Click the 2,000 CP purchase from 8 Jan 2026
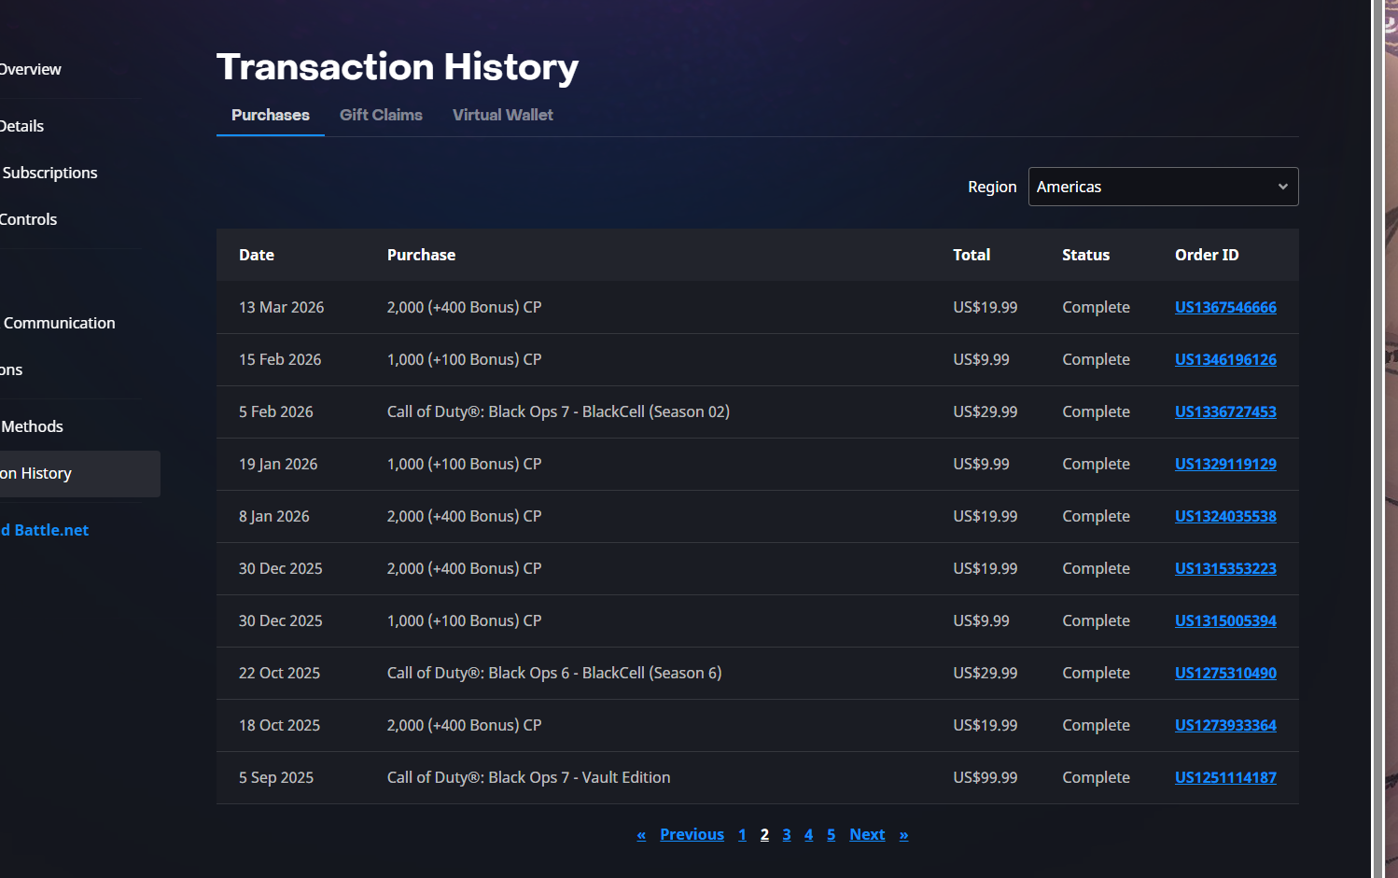Viewport: 1398px width, 878px height. (x=464, y=516)
